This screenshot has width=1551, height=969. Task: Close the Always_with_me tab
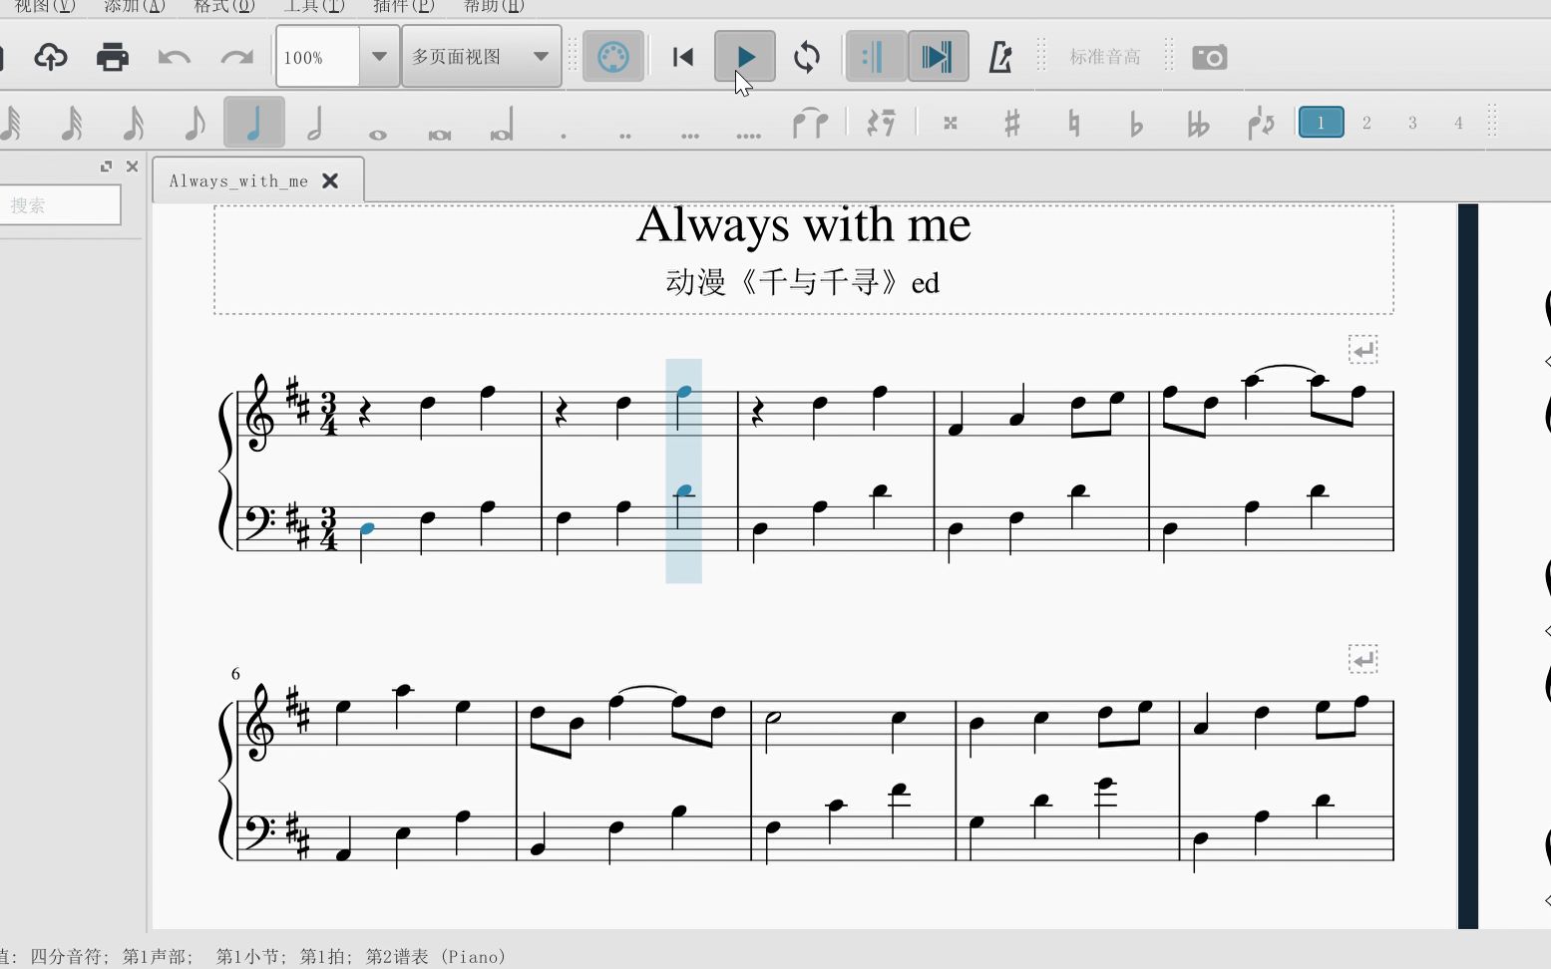(330, 180)
